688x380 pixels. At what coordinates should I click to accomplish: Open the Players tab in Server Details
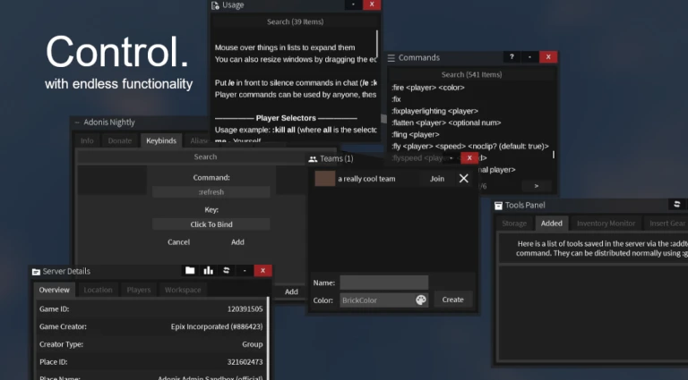139,290
